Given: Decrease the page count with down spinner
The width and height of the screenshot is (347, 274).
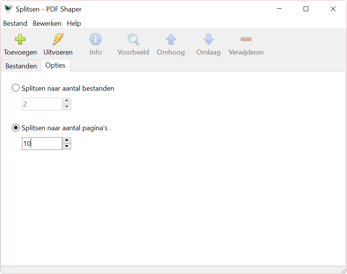Looking at the screenshot, I should click(x=67, y=146).
